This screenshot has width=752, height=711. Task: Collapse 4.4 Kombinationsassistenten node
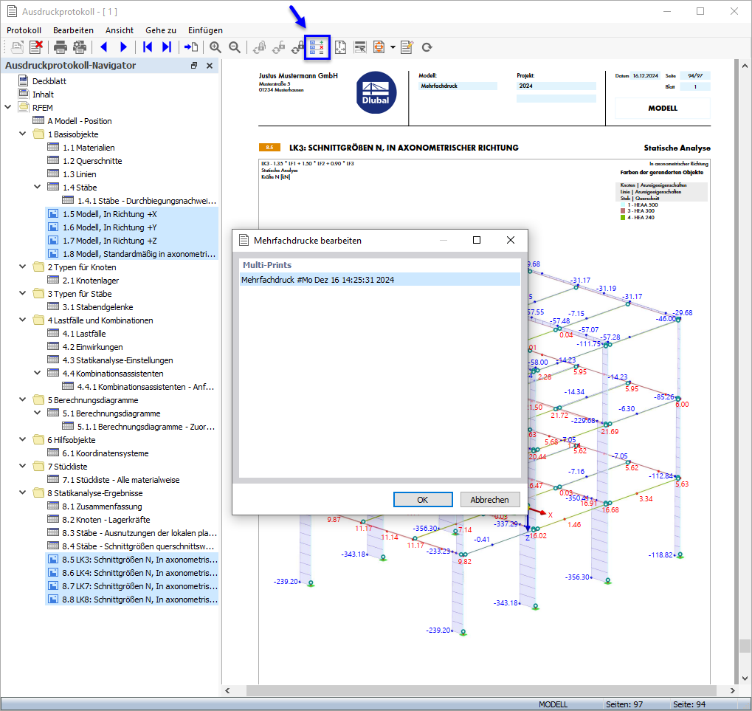click(38, 373)
